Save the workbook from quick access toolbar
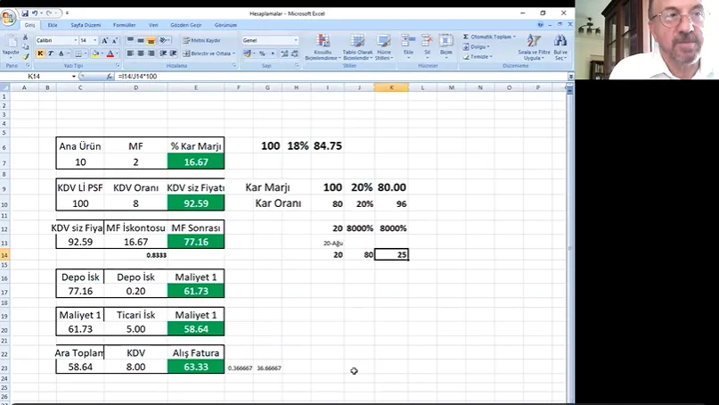Viewport: 719px width, 405px height. pyautogui.click(x=24, y=13)
